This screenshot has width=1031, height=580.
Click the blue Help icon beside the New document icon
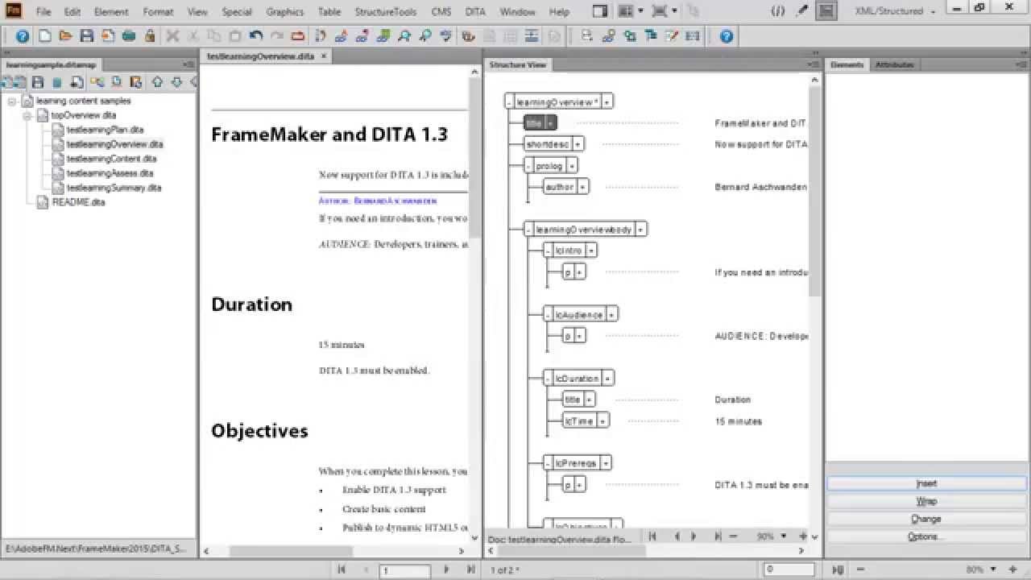(x=23, y=36)
